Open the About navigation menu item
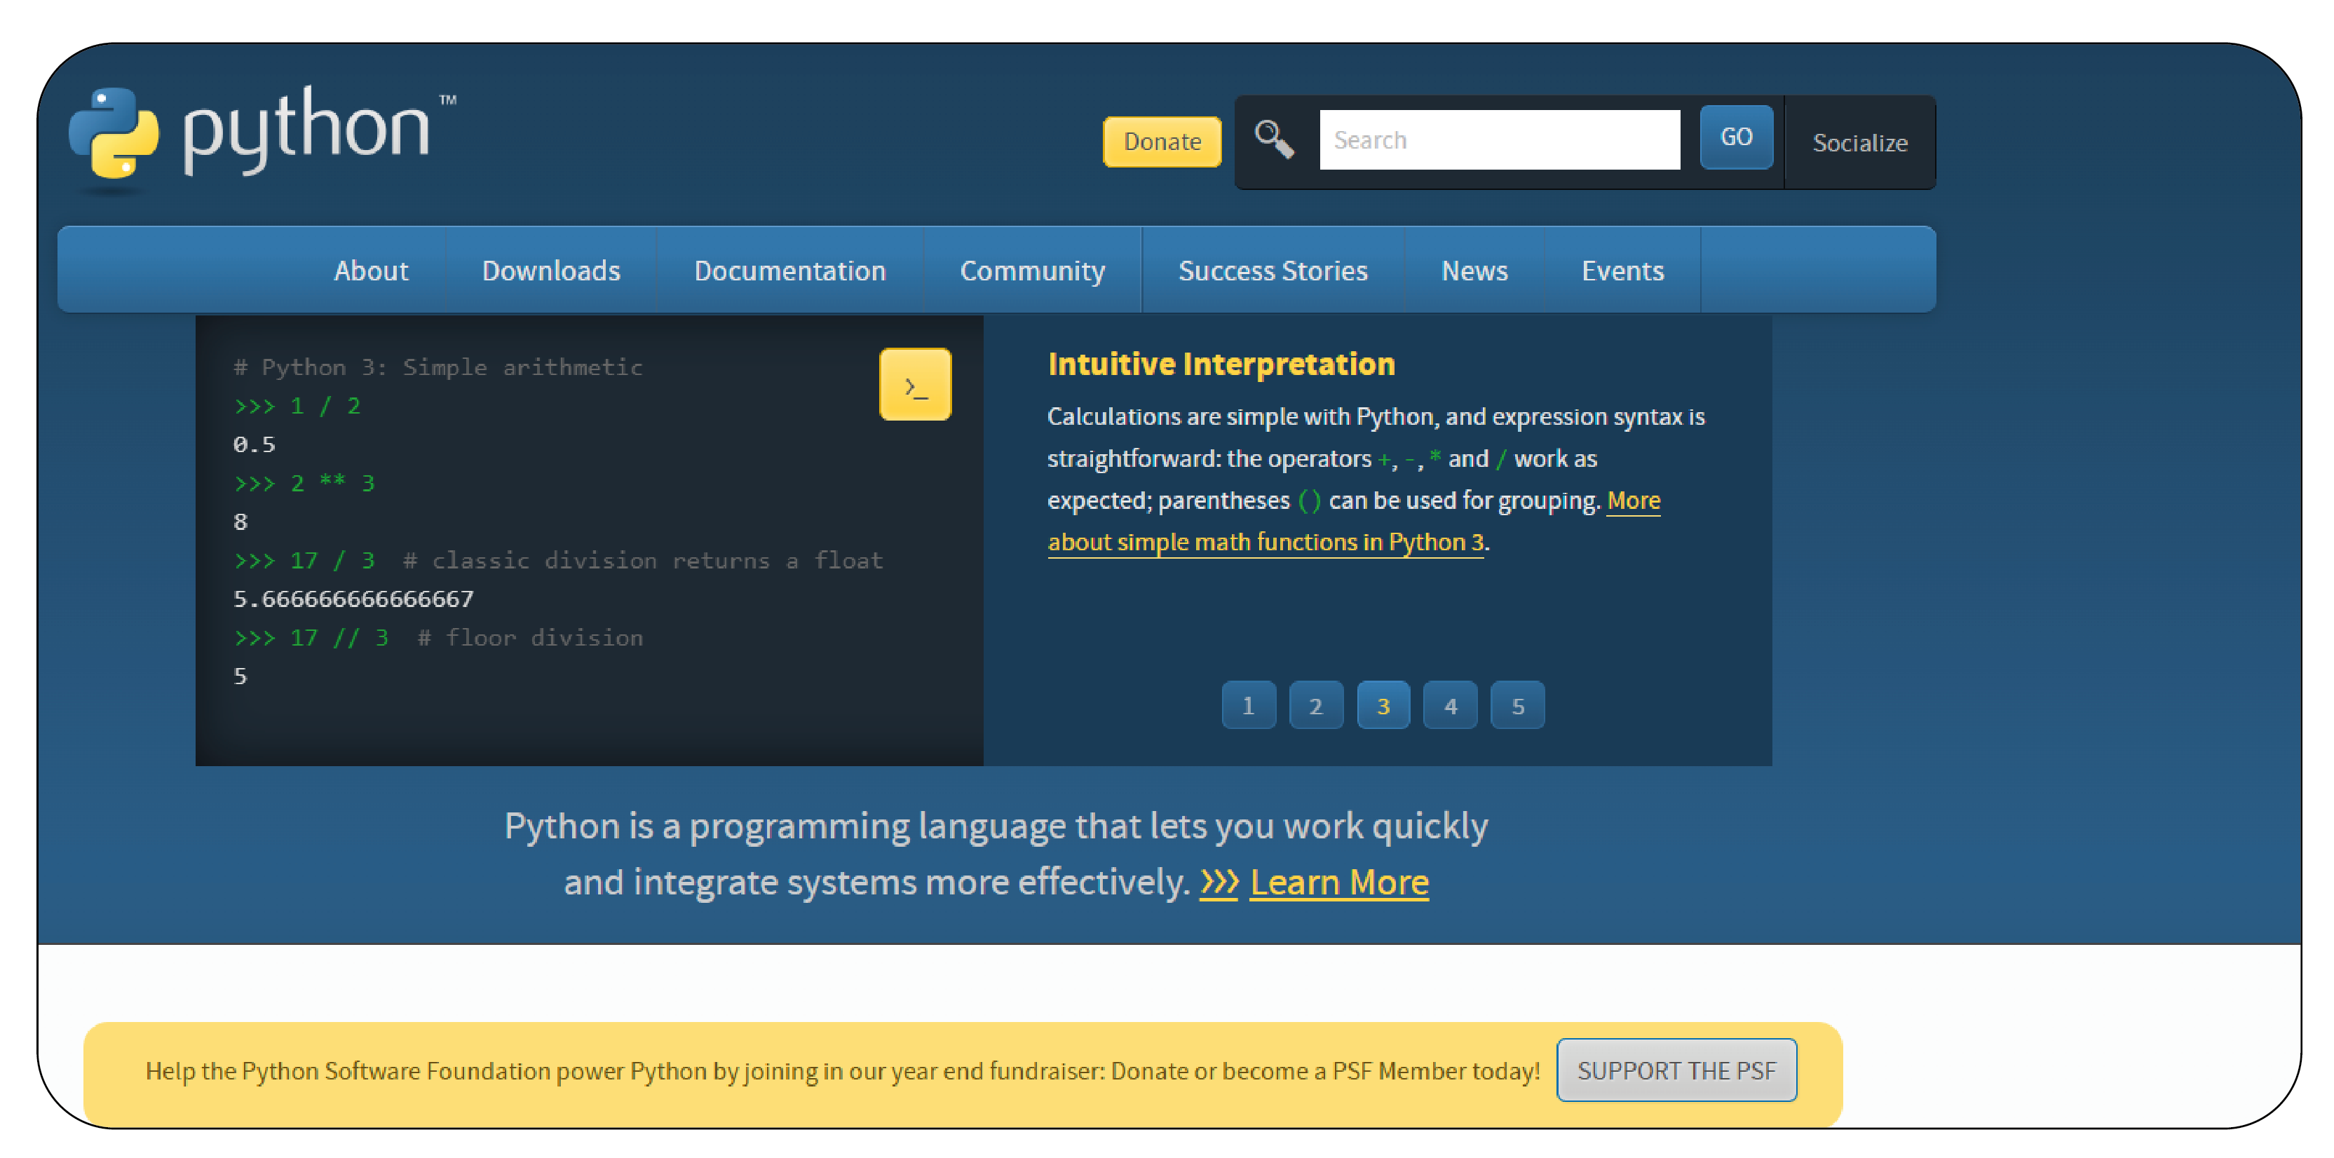 pos(371,271)
